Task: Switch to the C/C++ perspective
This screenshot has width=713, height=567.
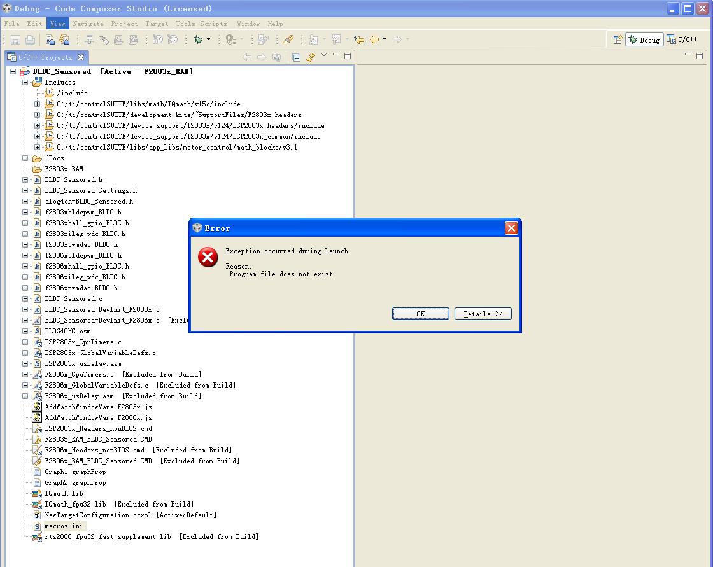Action: point(682,39)
